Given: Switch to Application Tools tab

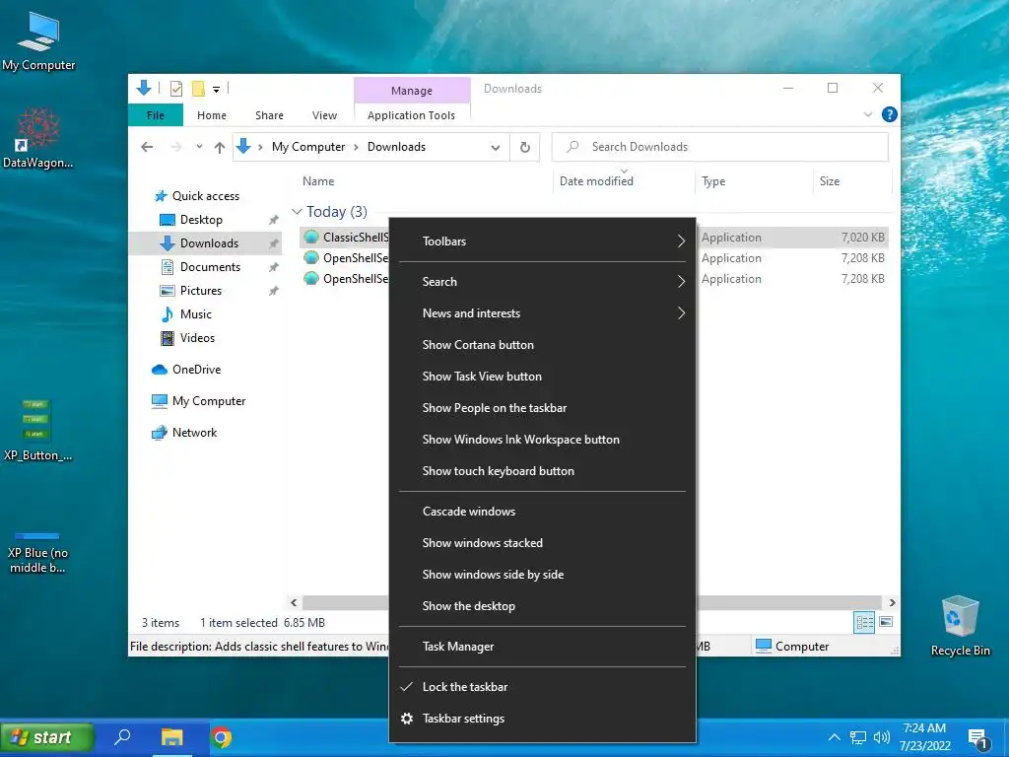Looking at the screenshot, I should pos(411,115).
